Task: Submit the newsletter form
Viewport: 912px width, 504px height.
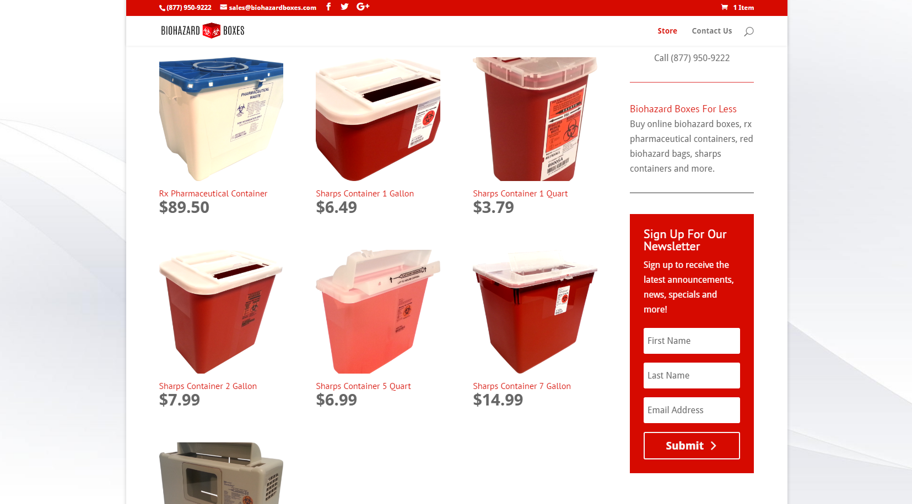Action: pos(692,446)
